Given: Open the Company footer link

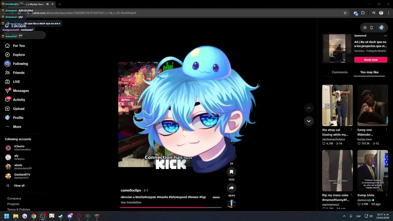Looking at the screenshot, I should point(14,199).
